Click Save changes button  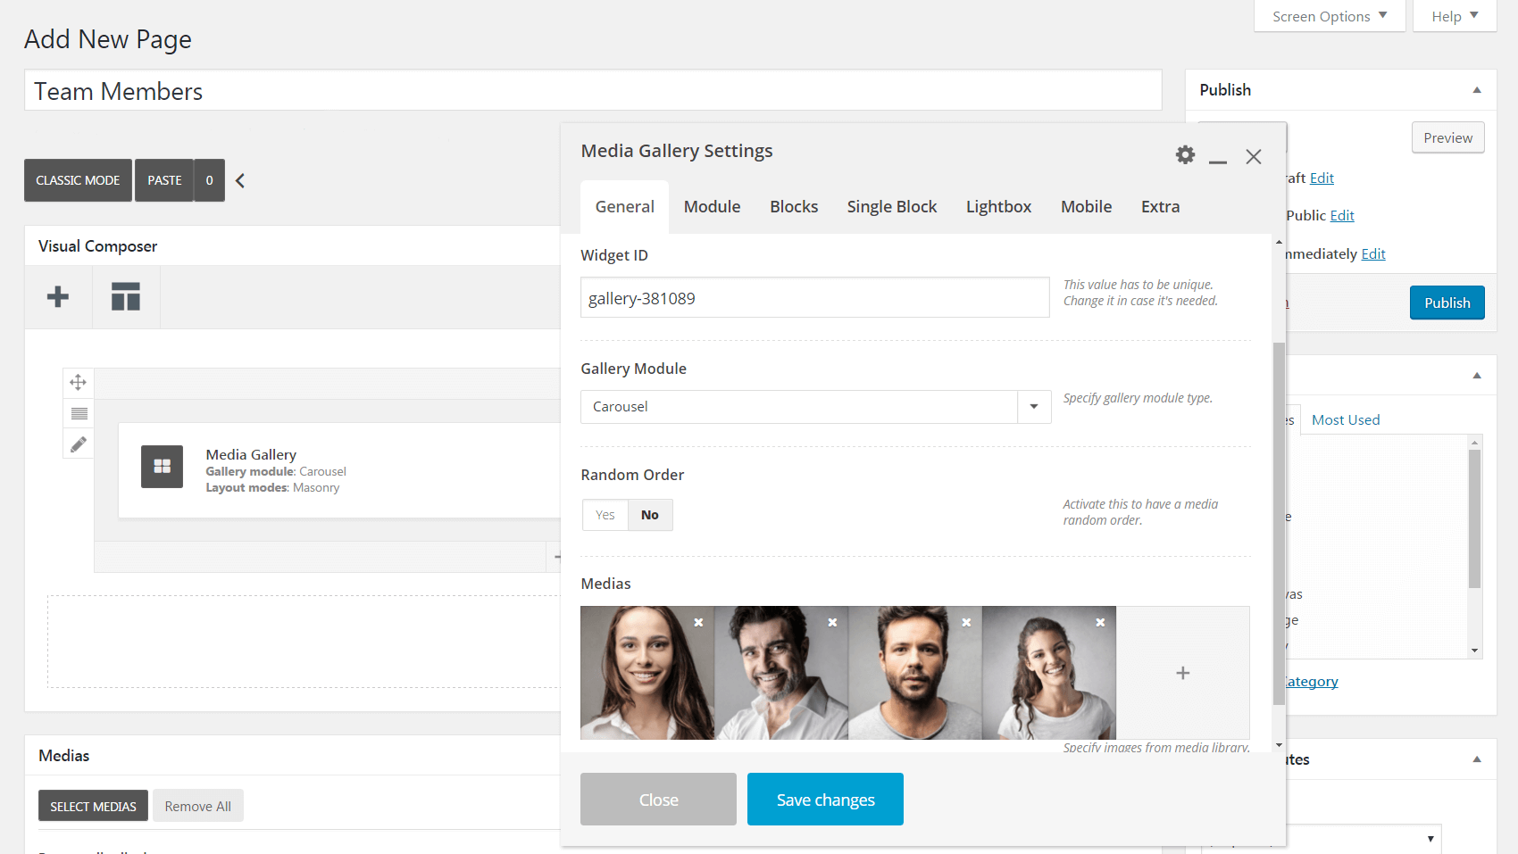pos(825,800)
